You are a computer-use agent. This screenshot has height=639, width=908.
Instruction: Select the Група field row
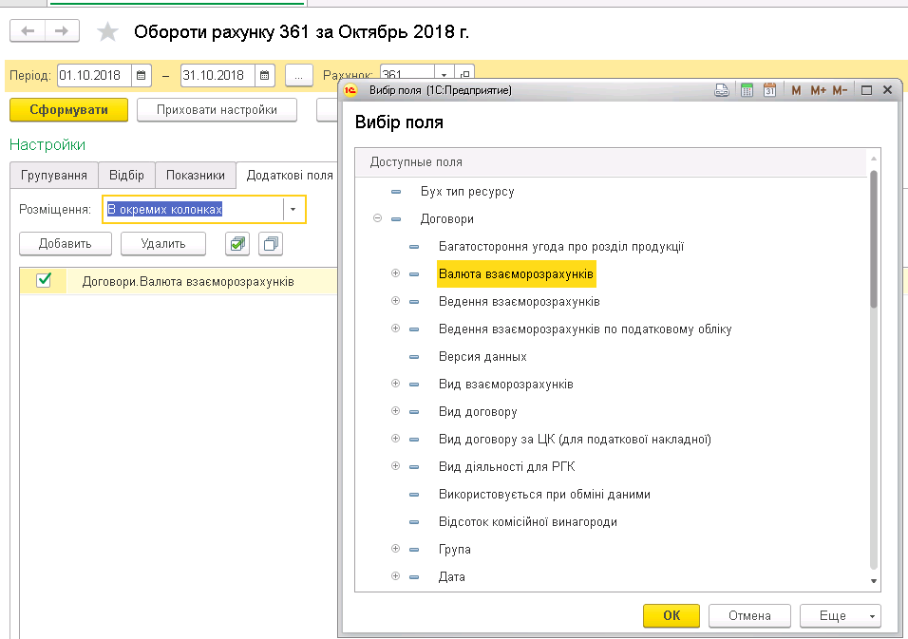tap(455, 550)
